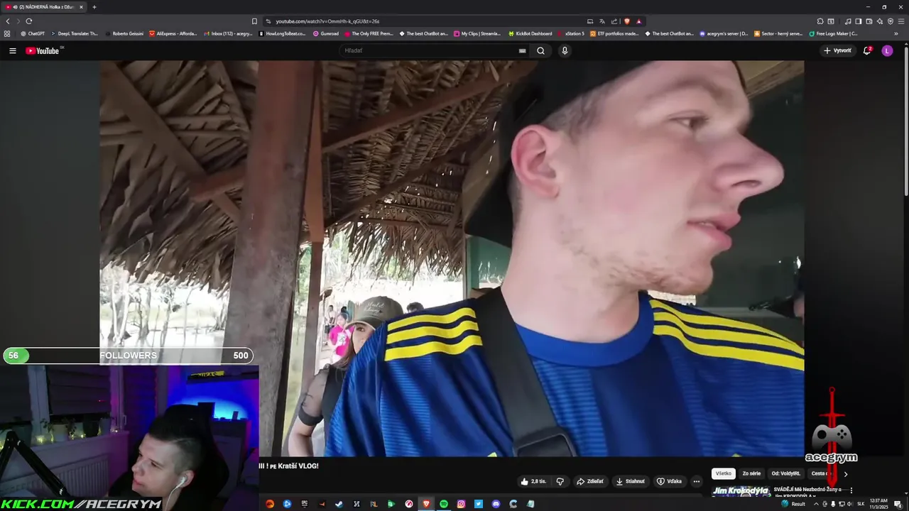Open a new browser tab with plus
The width and height of the screenshot is (909, 511).
coord(94,7)
